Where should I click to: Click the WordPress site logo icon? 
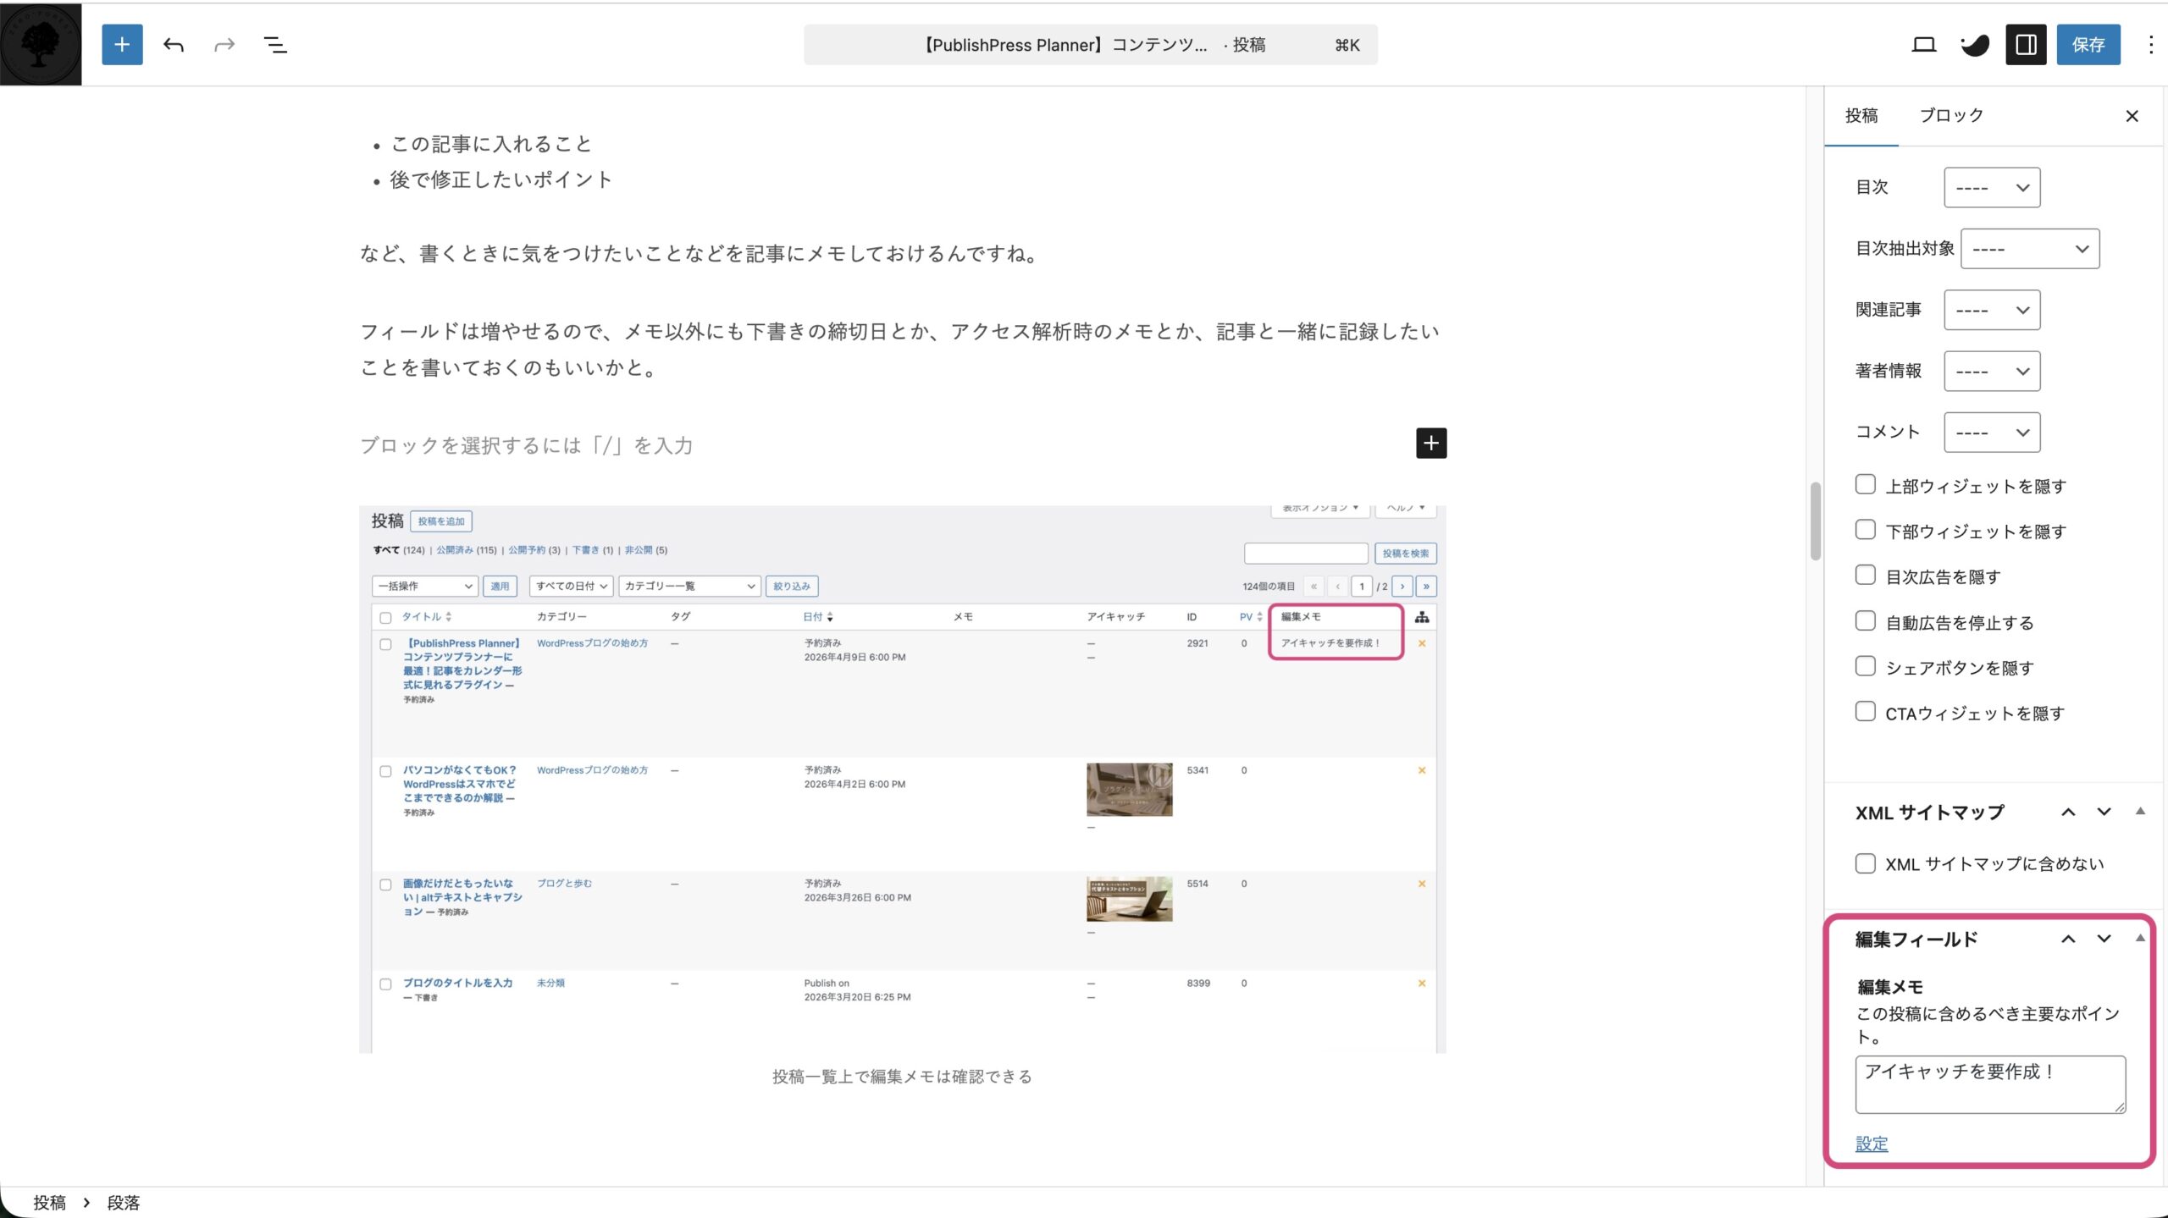41,44
